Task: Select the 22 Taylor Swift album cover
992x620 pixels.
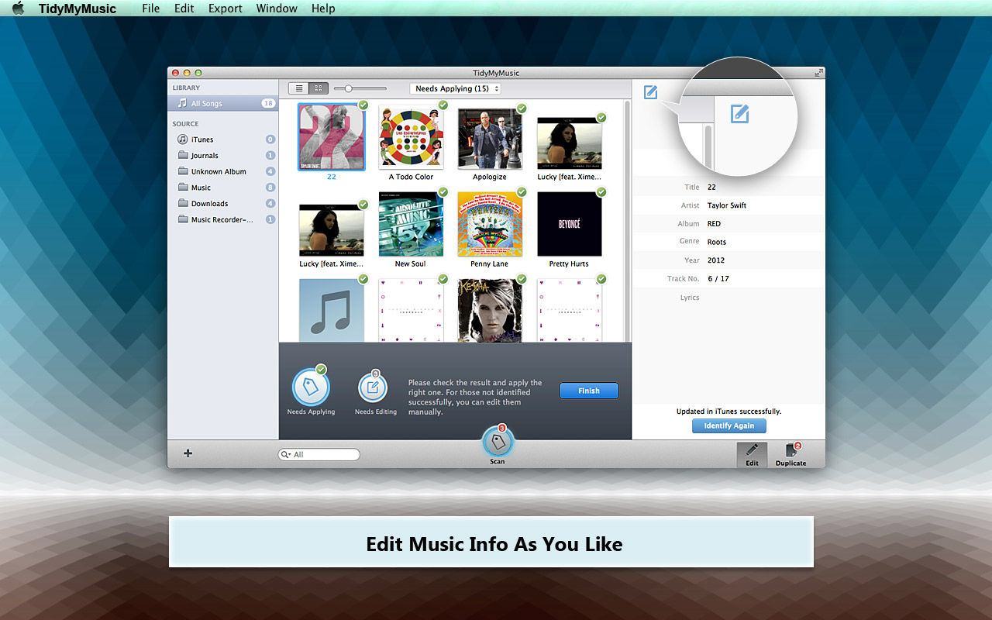Action: click(331, 137)
